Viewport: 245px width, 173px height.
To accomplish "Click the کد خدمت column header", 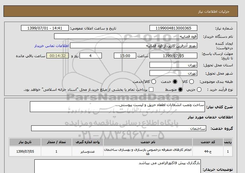I will [208, 142].
